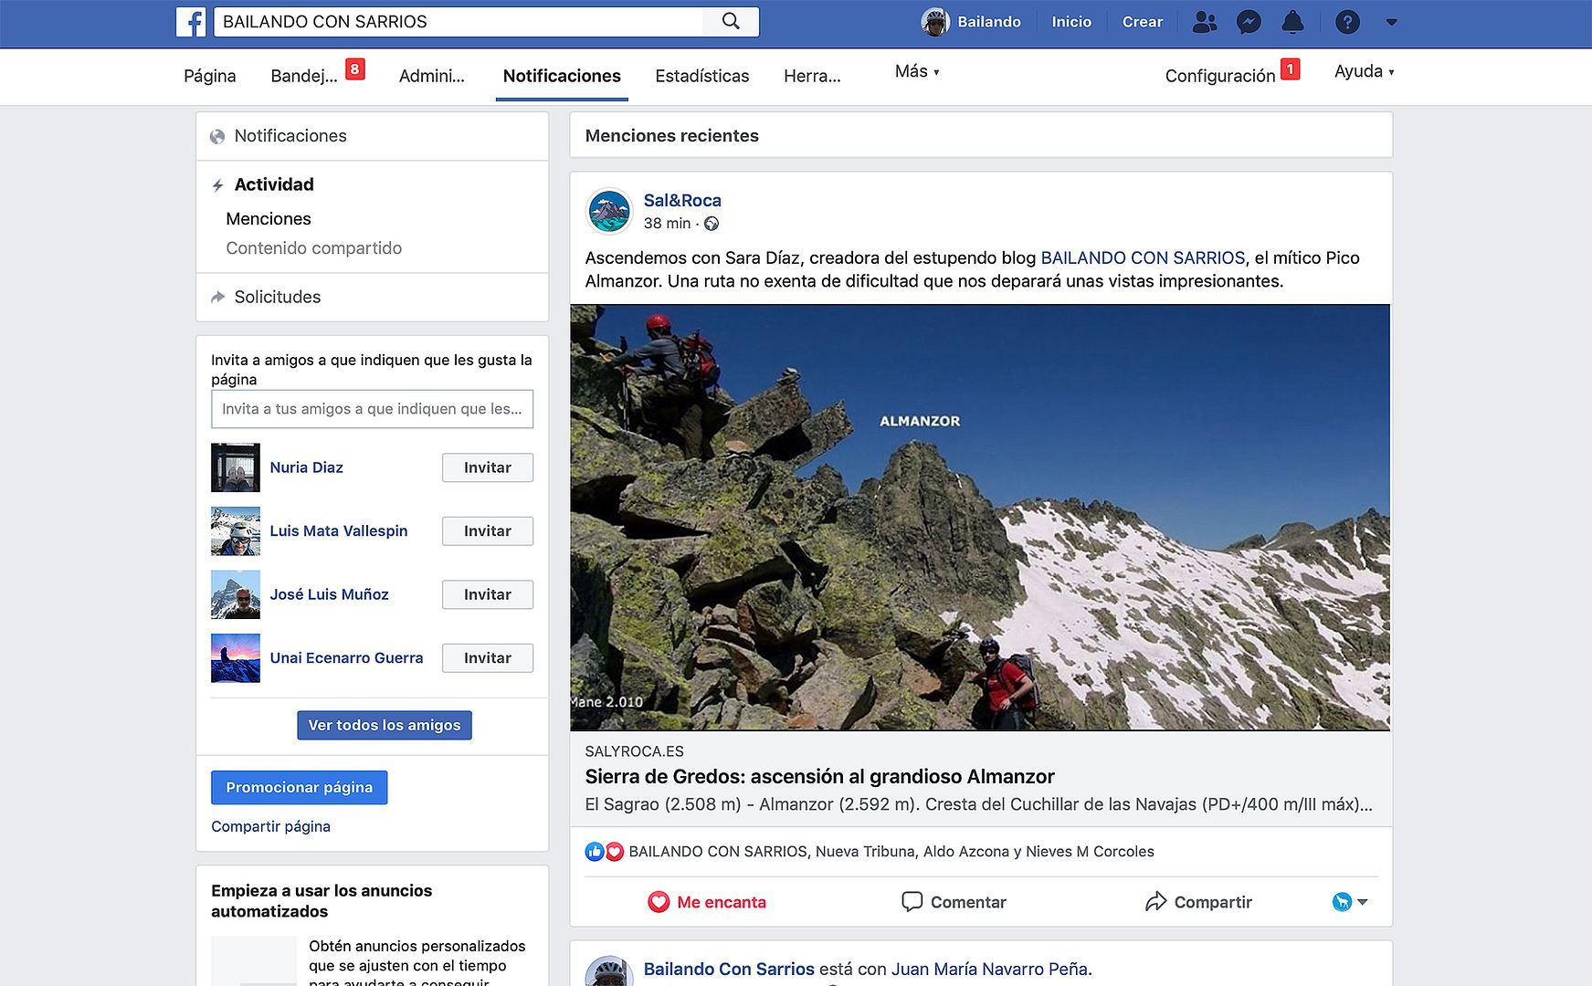Screen dimensions: 1592x986
Task: Open Configuración page settings
Action: click(1220, 76)
